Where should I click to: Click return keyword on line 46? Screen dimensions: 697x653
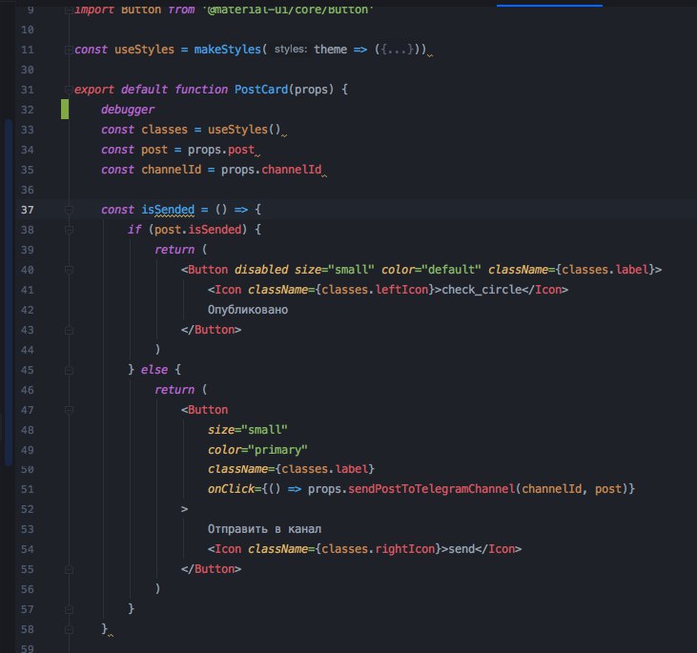coord(174,390)
